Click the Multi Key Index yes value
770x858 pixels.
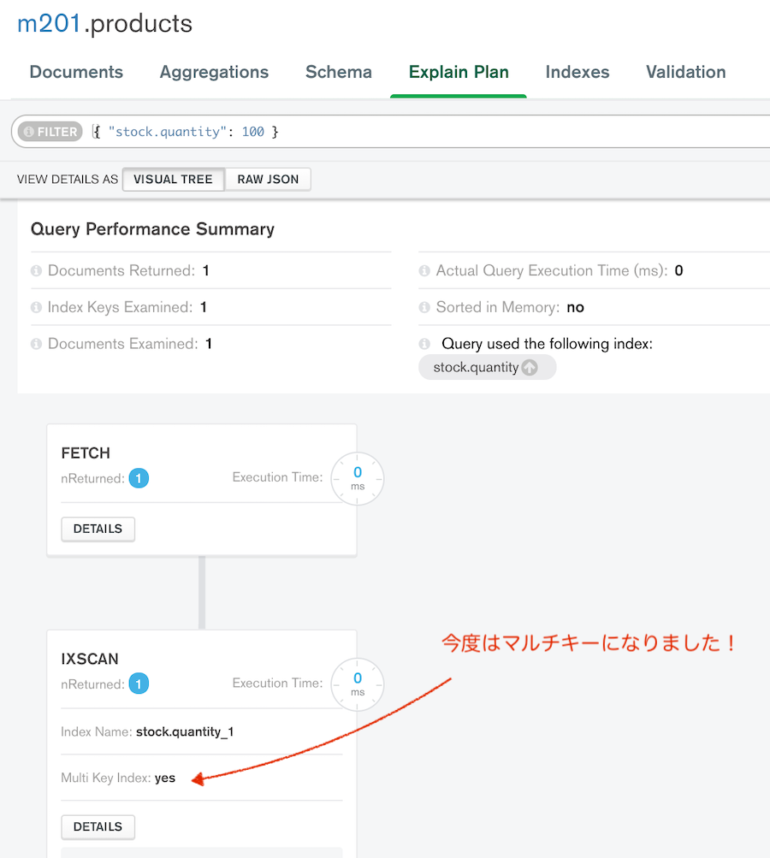(x=165, y=778)
